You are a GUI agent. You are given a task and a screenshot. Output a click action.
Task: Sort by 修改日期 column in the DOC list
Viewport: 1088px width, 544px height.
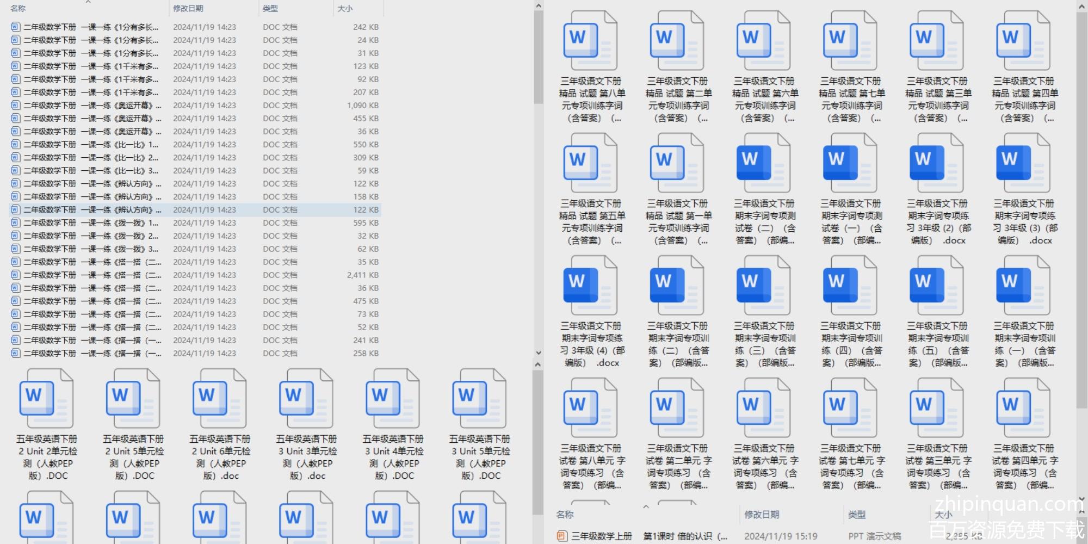[188, 9]
